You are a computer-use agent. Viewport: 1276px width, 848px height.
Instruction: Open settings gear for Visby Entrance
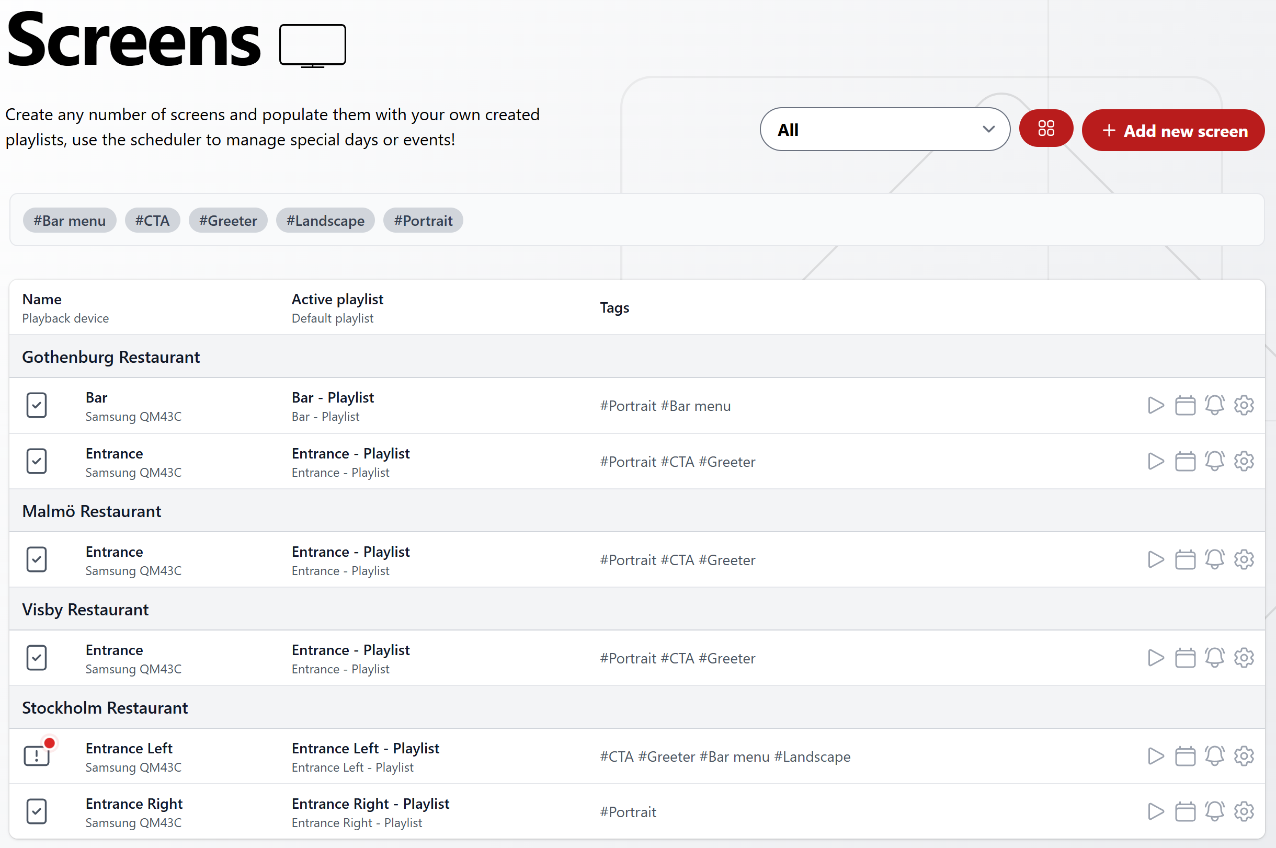[x=1244, y=658]
